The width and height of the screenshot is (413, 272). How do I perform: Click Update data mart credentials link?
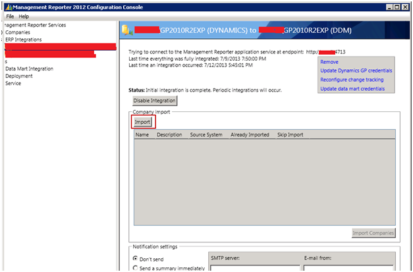point(352,89)
